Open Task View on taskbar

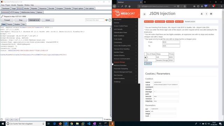pos(48,124)
